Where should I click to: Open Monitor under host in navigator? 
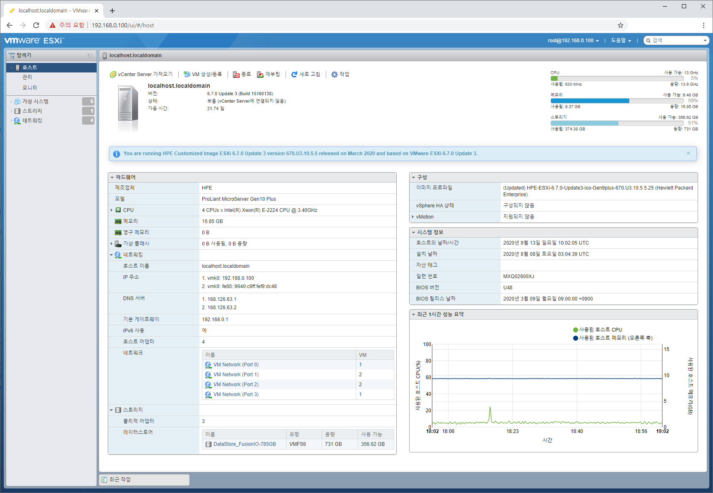30,88
